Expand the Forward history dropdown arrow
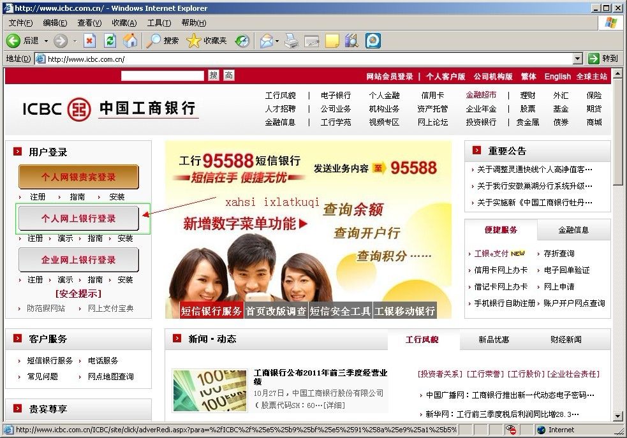Image resolution: width=627 pixels, height=438 pixels. [x=75, y=41]
